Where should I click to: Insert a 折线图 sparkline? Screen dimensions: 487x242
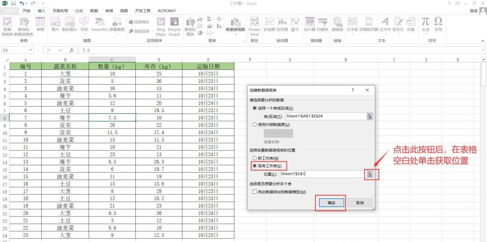click(269, 25)
